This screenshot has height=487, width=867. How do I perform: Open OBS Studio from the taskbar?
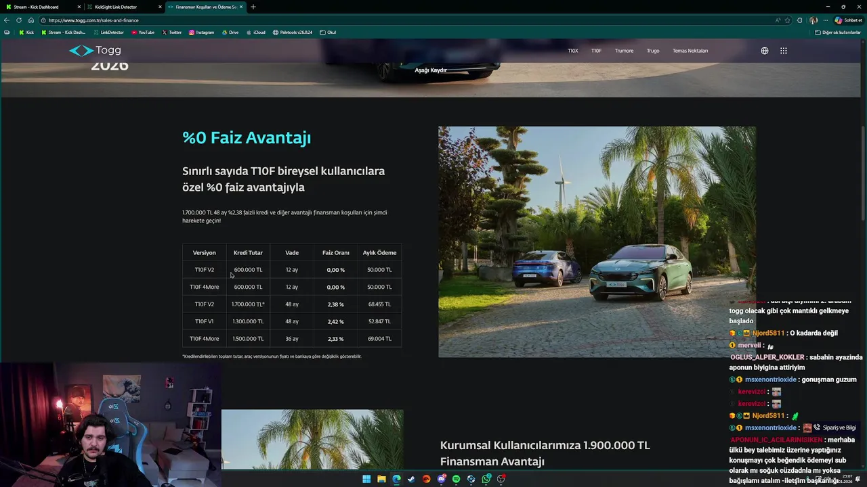click(501, 479)
